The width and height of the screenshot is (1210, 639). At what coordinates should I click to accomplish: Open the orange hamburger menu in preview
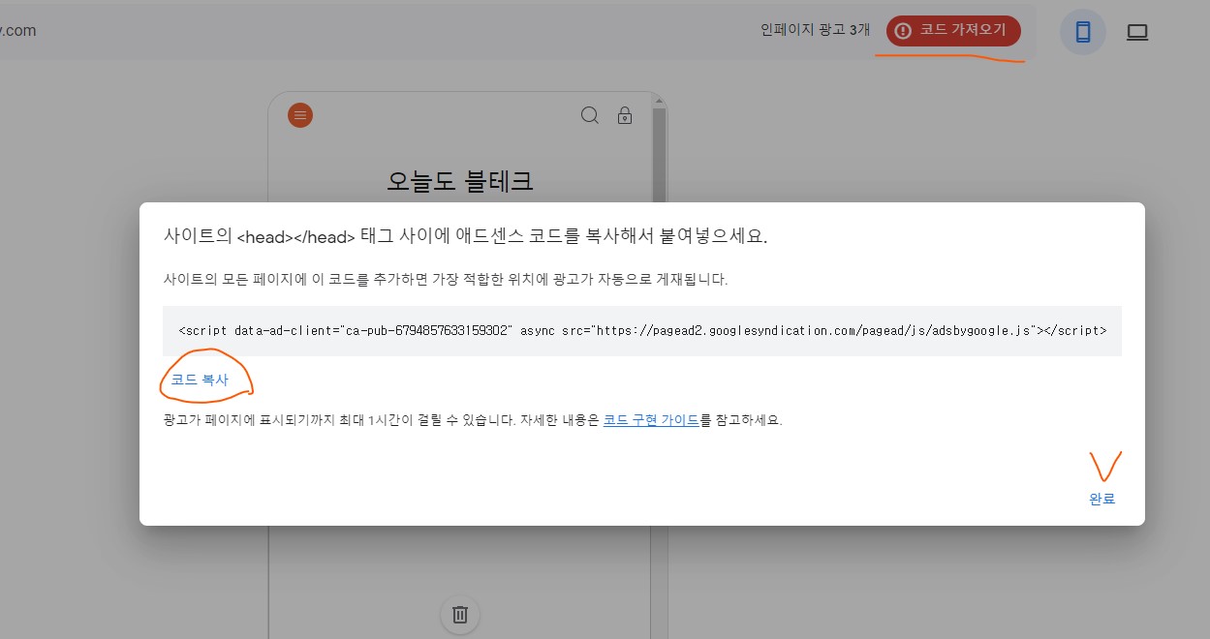click(x=300, y=115)
